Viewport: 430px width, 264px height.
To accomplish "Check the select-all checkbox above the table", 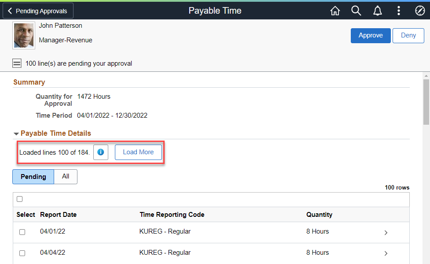I will pyautogui.click(x=20, y=199).
